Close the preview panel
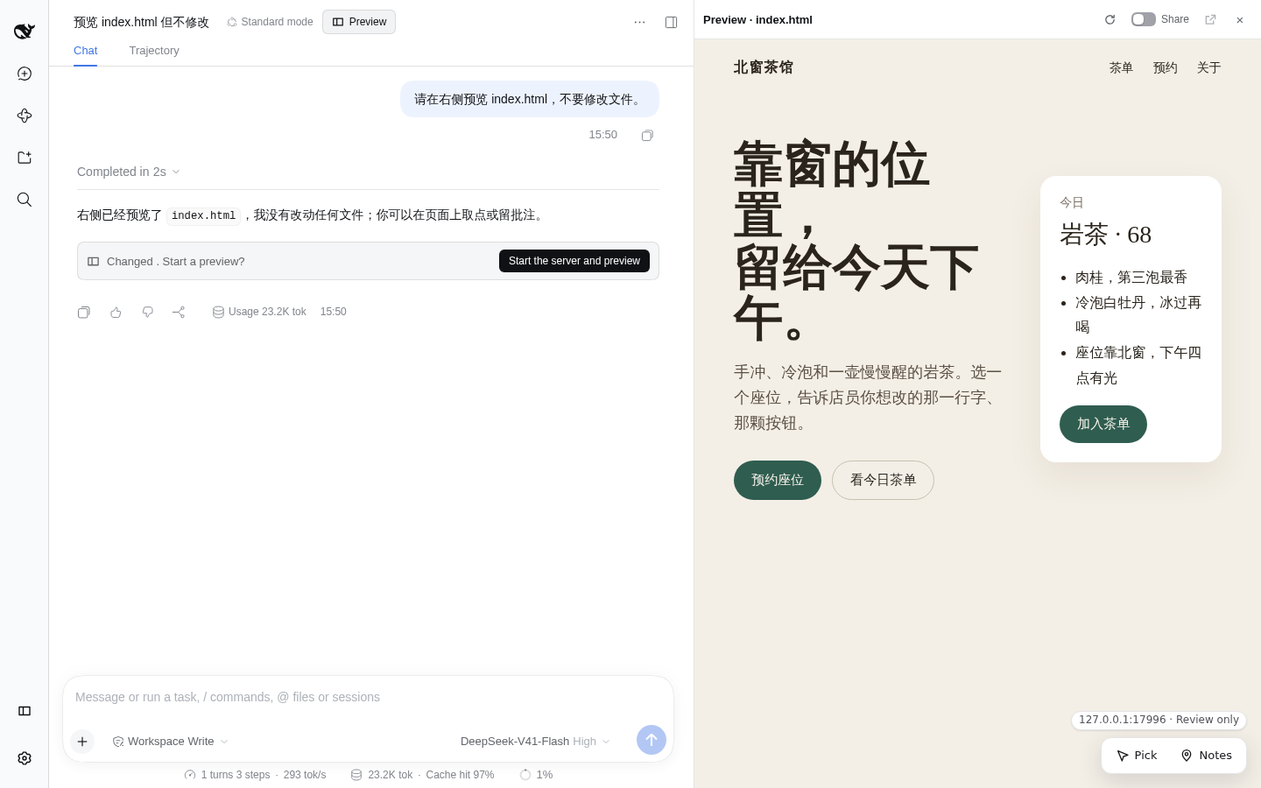1261x788 pixels. pos(1240,19)
